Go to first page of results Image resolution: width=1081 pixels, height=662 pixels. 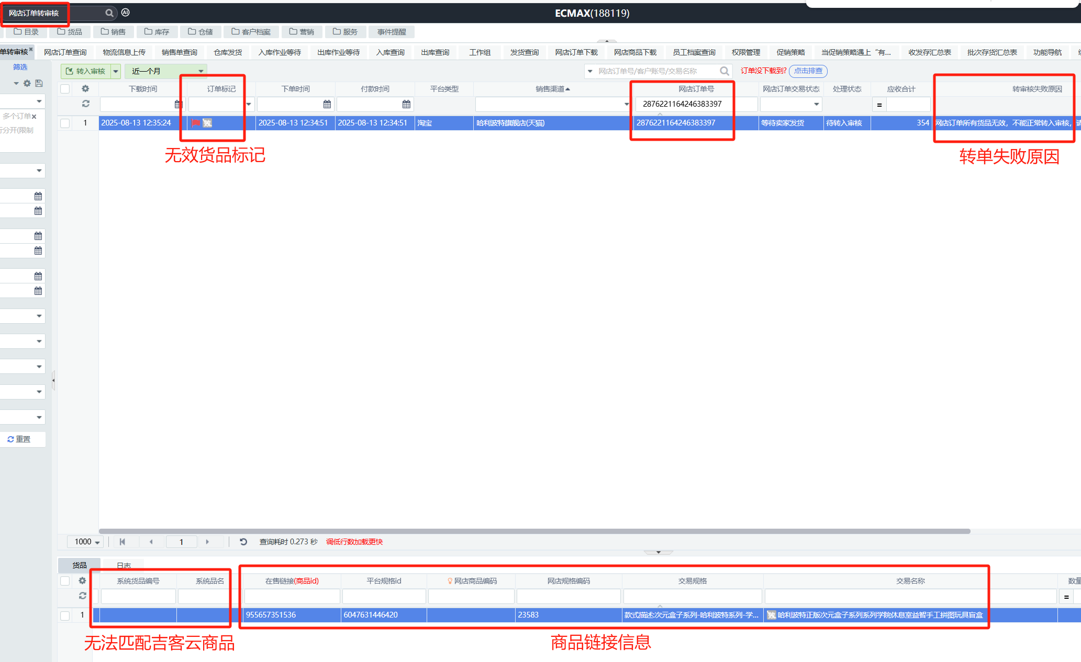[122, 542]
